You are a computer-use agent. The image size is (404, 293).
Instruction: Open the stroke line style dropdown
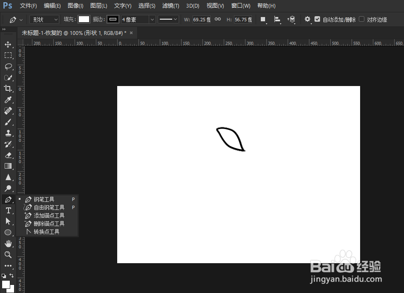click(x=168, y=19)
